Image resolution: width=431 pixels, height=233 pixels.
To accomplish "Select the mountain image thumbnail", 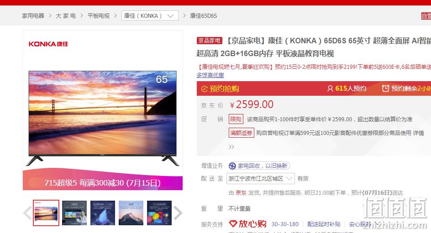I will [131, 213].
